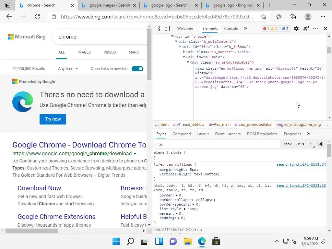Click the blue issues count badge
The width and height of the screenshot is (332, 249).
(285, 29)
